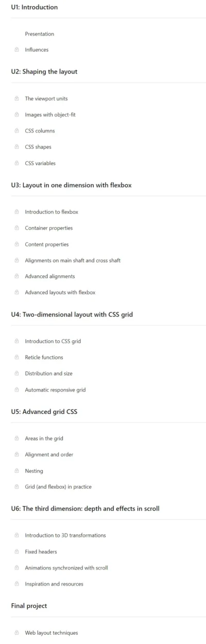
Task: Click lock icon next to CSS columns
Action: [x=16, y=131]
